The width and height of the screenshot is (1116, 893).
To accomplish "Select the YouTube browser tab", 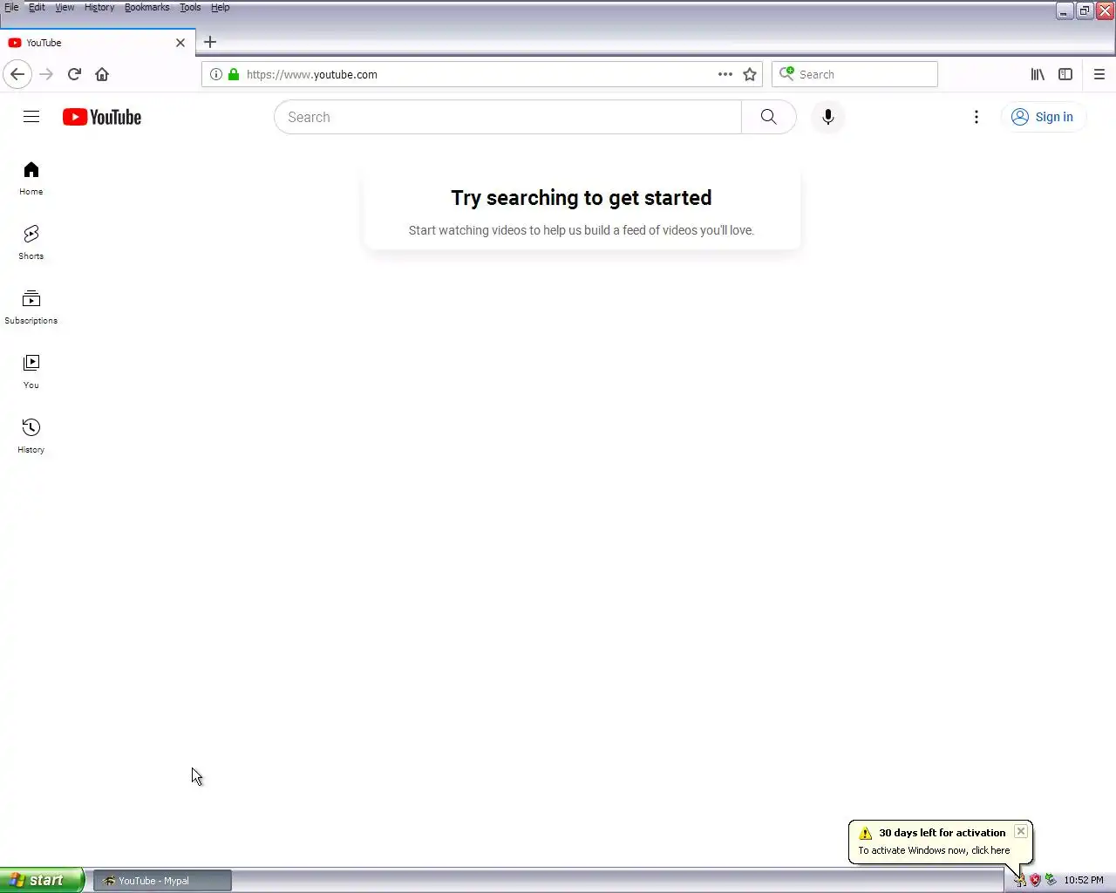I will [x=98, y=42].
